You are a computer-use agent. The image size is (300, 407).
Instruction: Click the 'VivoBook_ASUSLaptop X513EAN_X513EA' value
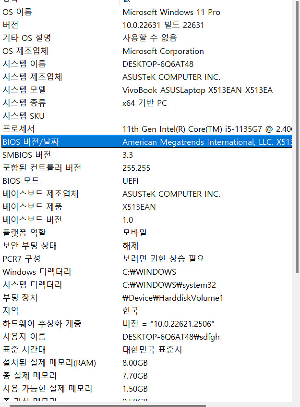click(197, 90)
